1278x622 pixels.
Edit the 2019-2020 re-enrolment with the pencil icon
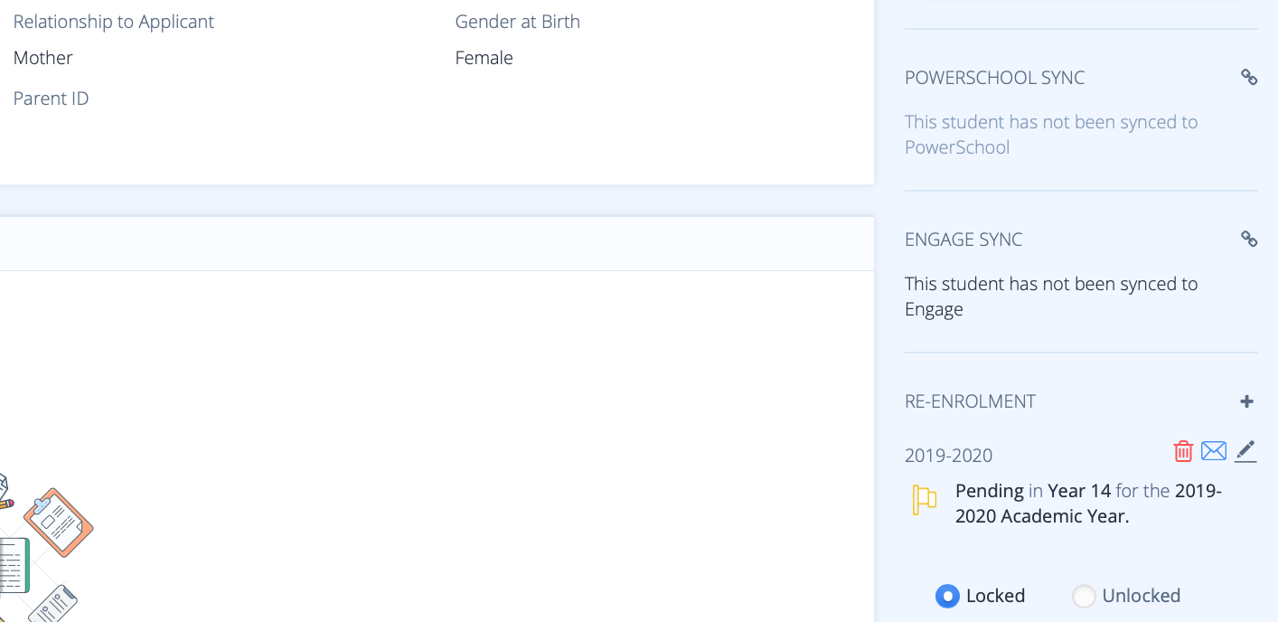coord(1245,451)
